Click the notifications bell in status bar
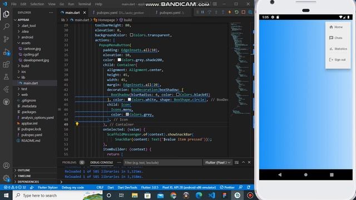 (249, 187)
